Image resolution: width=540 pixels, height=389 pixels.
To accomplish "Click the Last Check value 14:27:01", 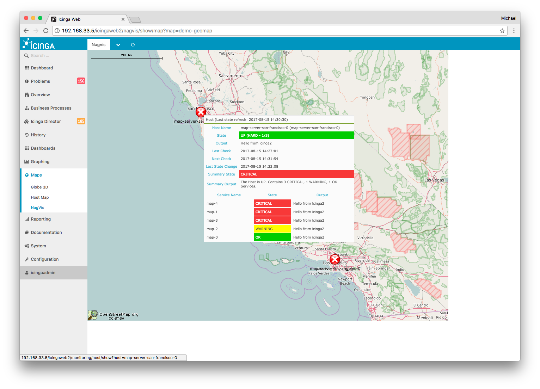I will pos(259,151).
